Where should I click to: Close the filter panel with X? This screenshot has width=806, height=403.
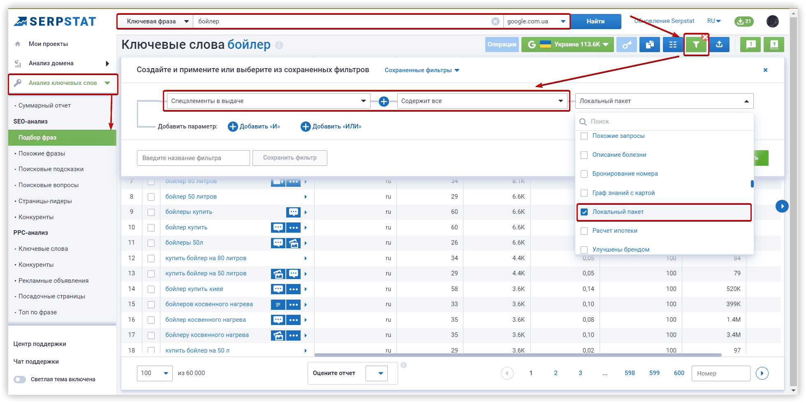765,70
